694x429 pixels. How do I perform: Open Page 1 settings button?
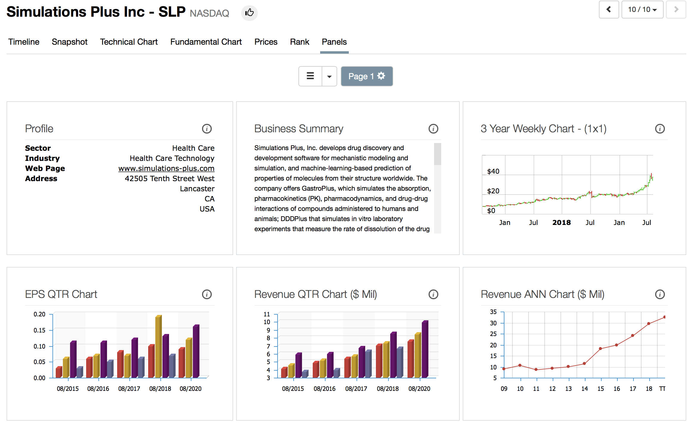(366, 76)
